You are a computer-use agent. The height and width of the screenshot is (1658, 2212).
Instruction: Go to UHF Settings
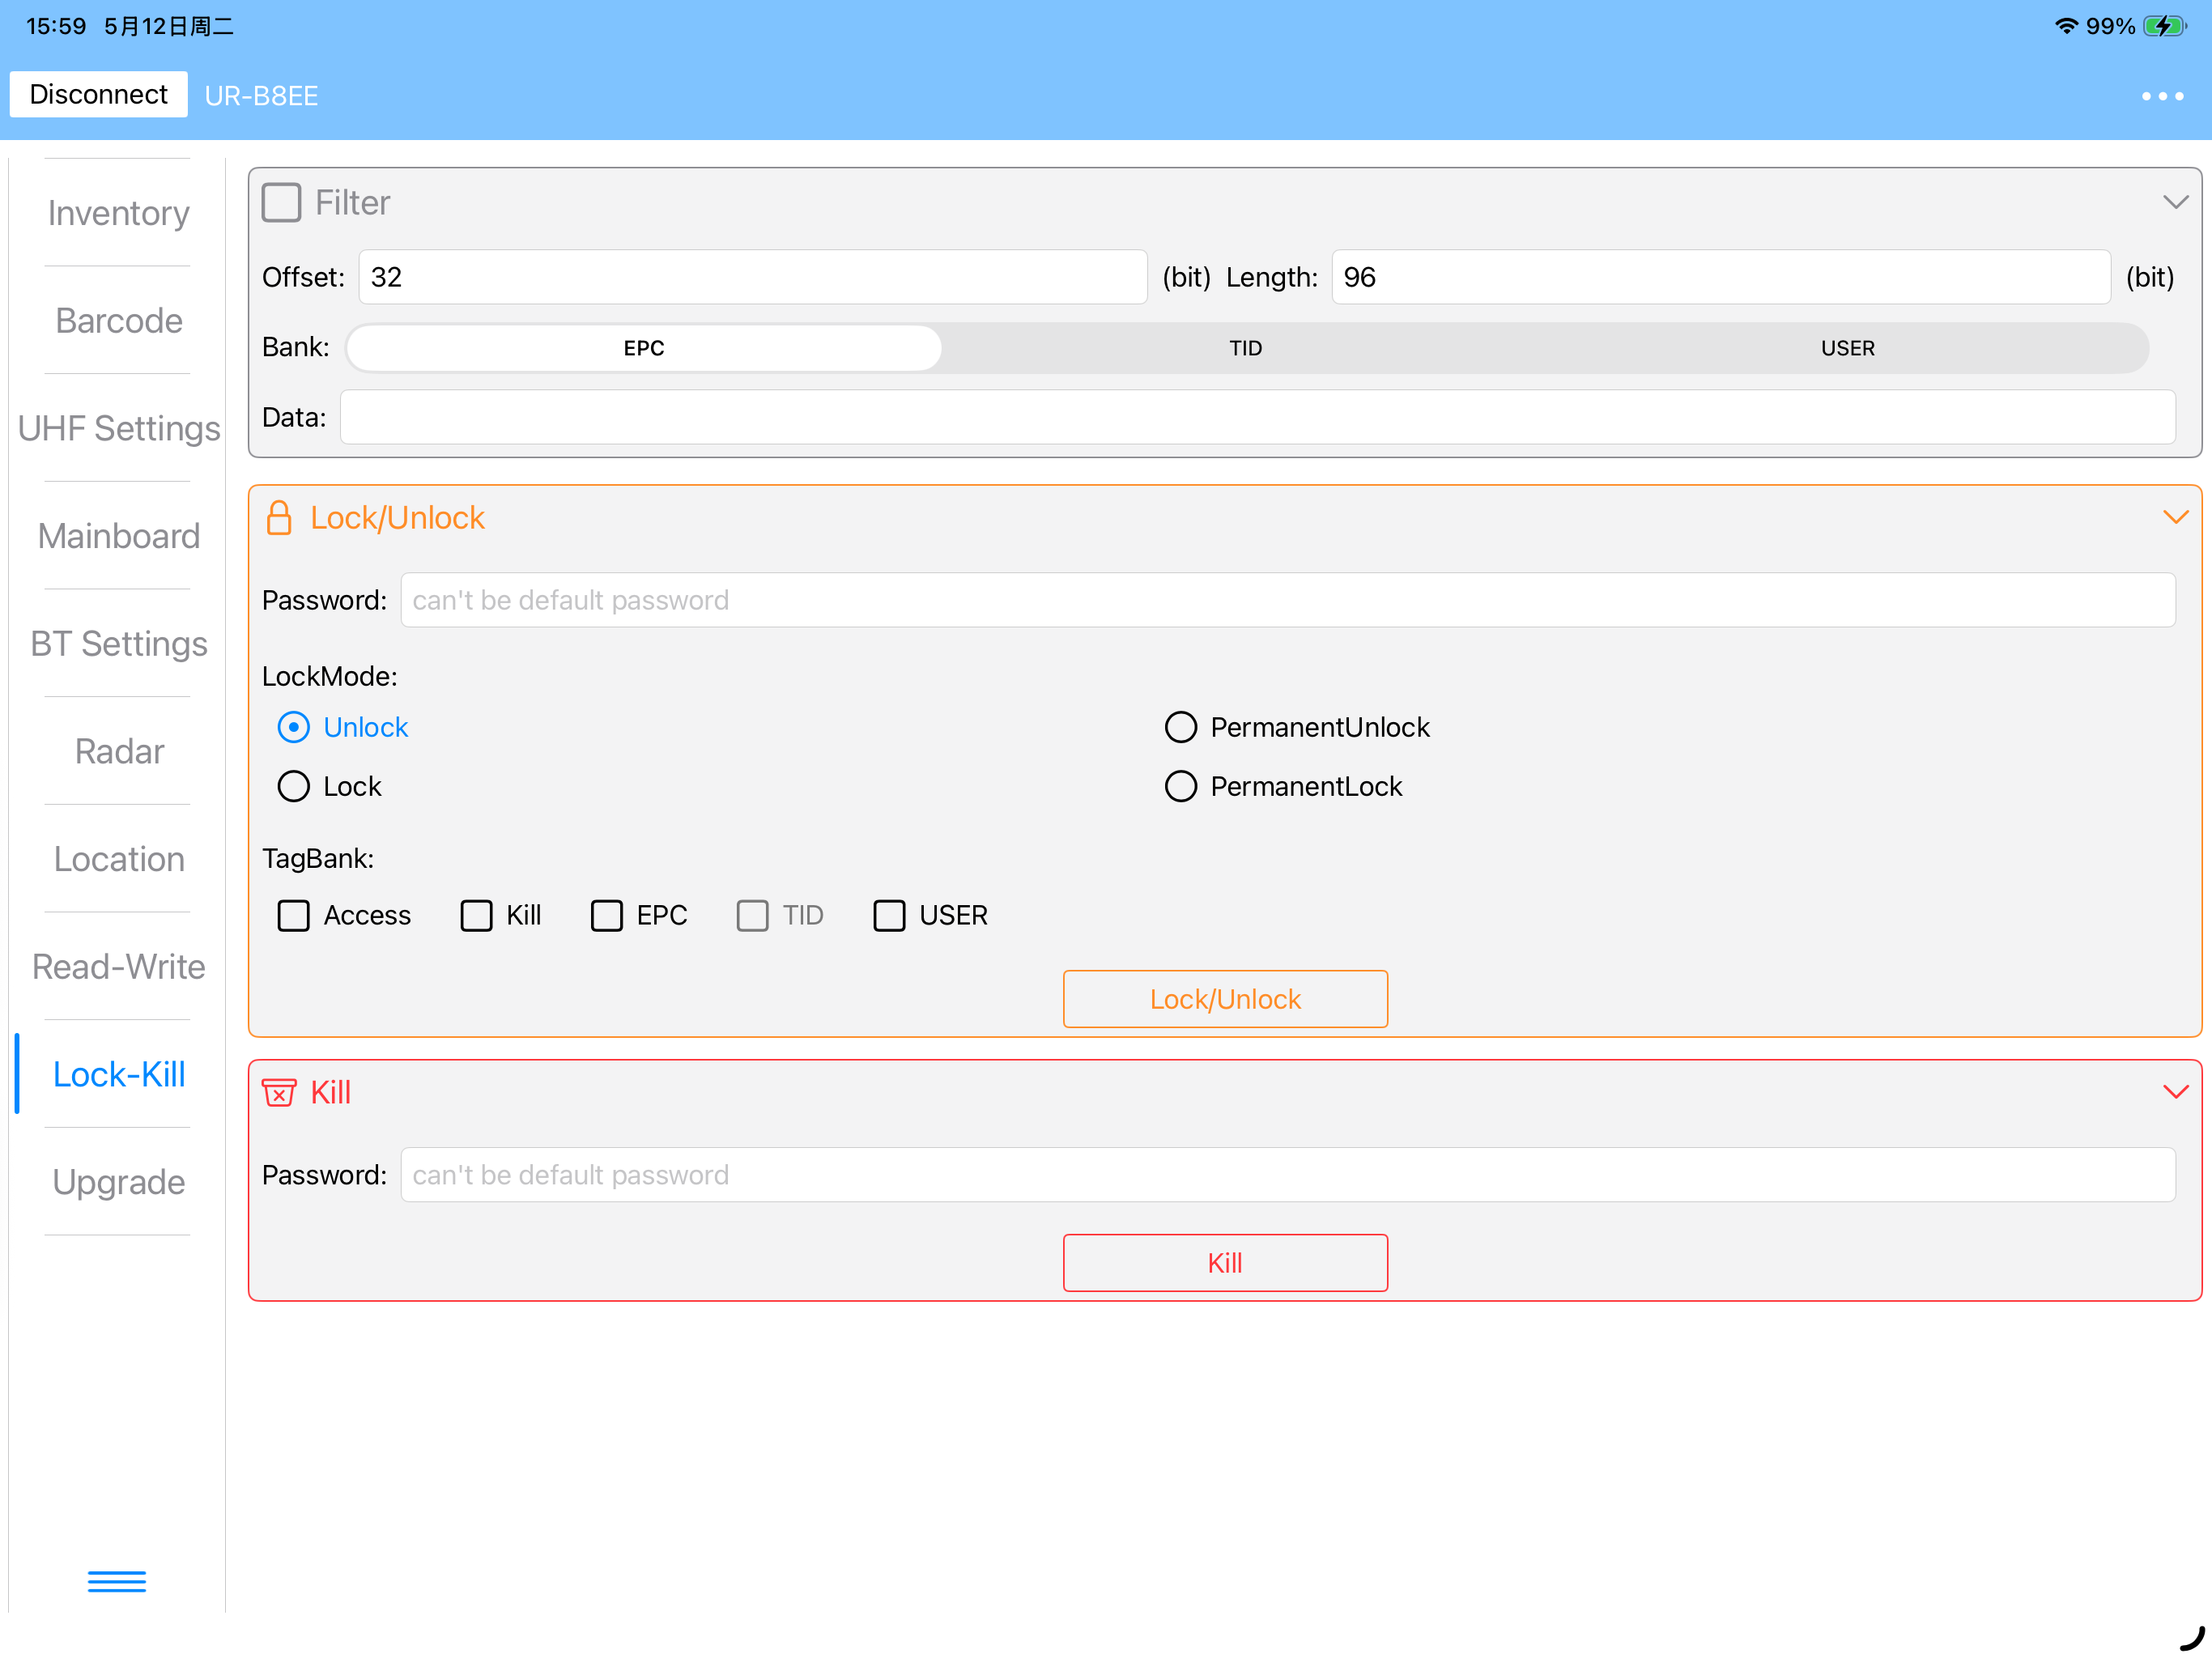(x=118, y=428)
